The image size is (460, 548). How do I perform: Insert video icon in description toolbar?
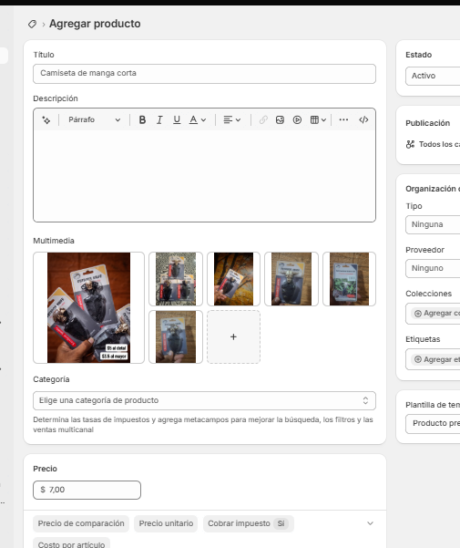click(297, 119)
